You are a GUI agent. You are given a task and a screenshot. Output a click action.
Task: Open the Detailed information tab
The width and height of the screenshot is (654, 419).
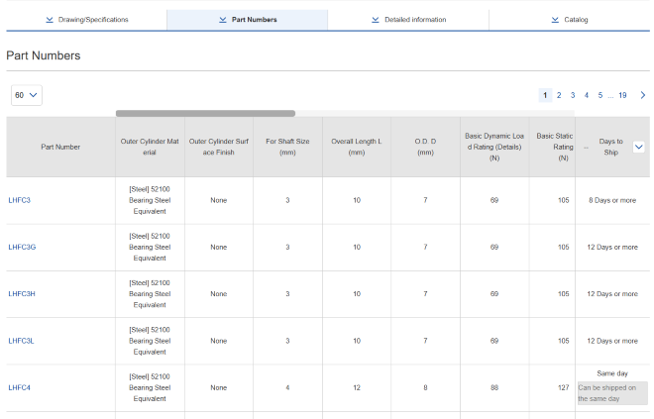(x=408, y=20)
